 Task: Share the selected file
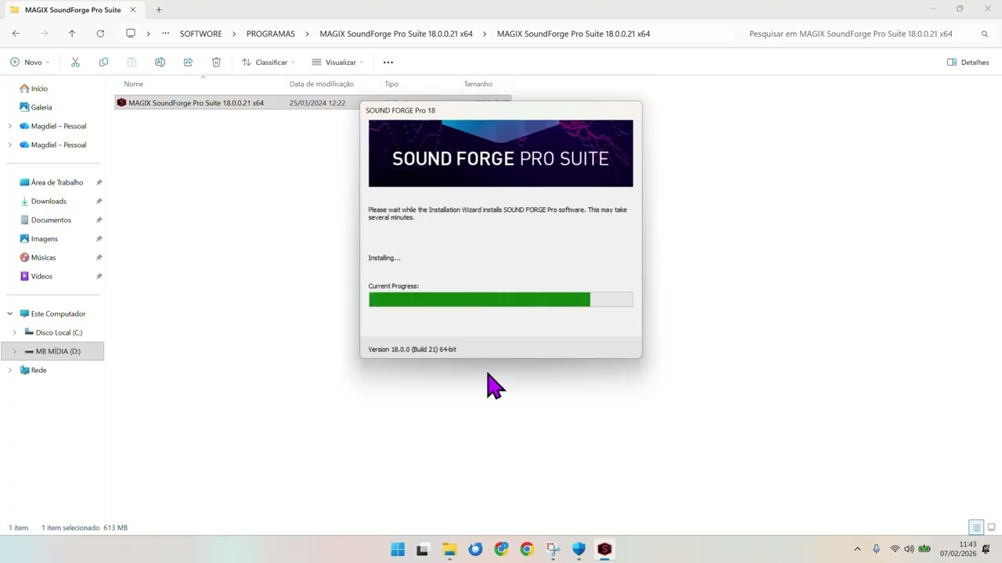coord(188,62)
